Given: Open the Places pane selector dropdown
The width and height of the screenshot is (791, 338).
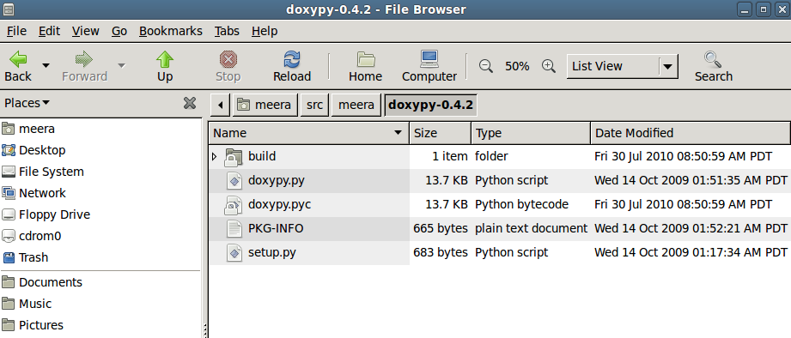Looking at the screenshot, I should point(27,103).
